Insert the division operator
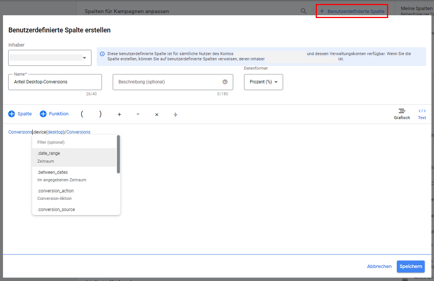Image resolution: width=434 pixels, height=281 pixels. [x=175, y=114]
